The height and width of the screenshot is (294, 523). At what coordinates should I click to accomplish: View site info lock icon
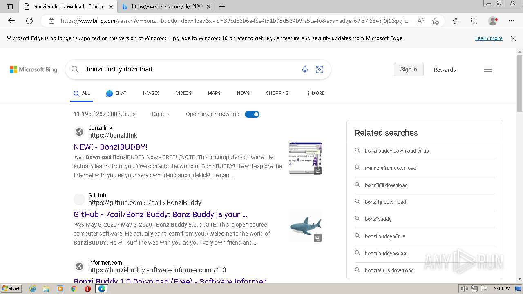(x=51, y=21)
